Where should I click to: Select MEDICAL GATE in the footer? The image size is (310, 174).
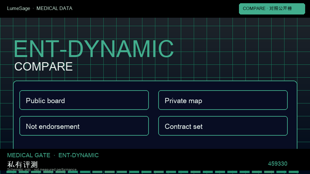29,155
